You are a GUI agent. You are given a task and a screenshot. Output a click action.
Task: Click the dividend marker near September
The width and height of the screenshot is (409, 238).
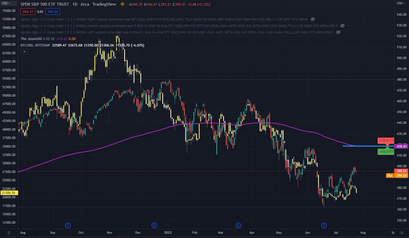67,225
